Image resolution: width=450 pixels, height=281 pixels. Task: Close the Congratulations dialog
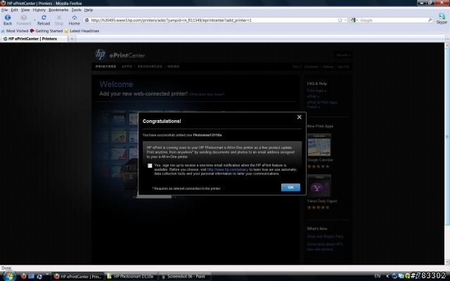[x=300, y=117]
